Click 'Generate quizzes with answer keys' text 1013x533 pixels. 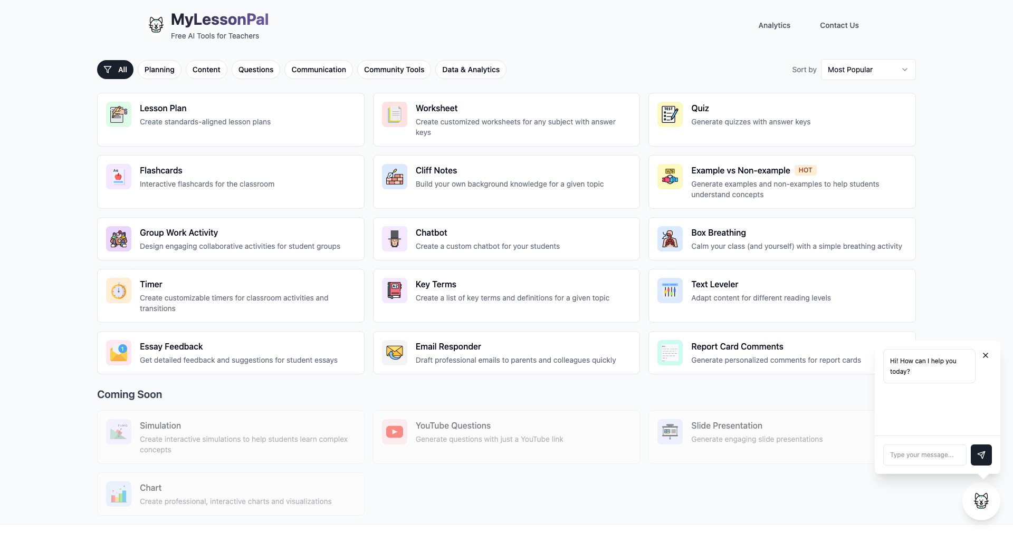(x=751, y=122)
